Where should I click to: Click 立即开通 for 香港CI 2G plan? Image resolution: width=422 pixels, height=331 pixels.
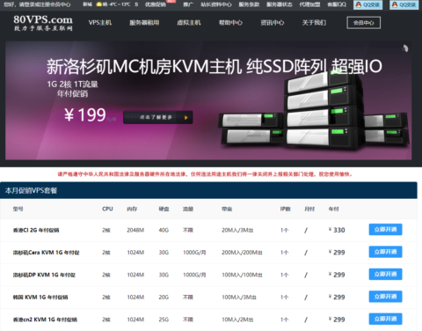point(385,230)
